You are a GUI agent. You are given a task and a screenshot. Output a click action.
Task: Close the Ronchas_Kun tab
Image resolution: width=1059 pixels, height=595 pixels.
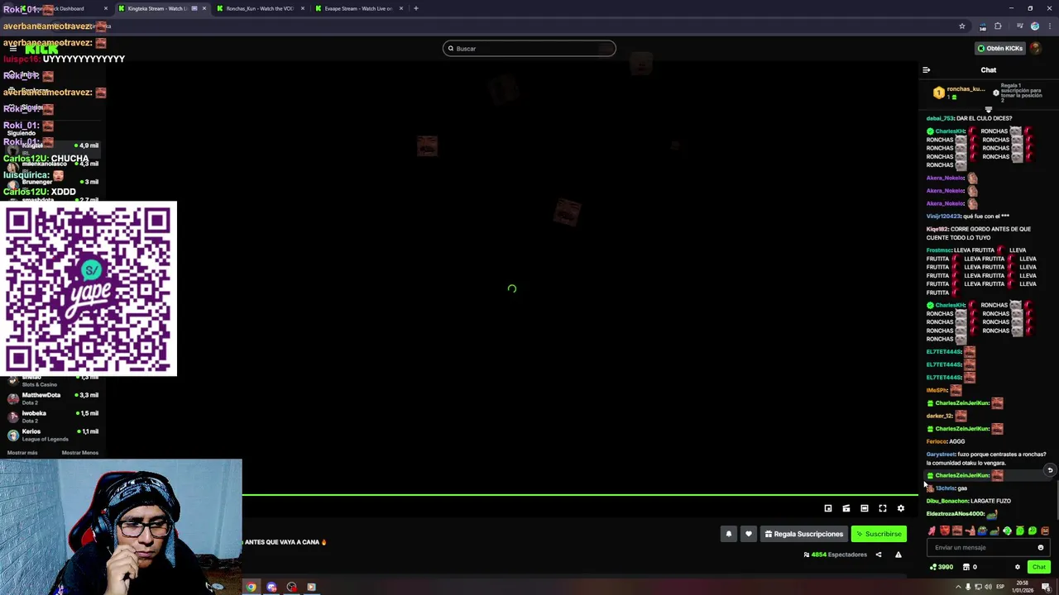pyautogui.click(x=303, y=8)
